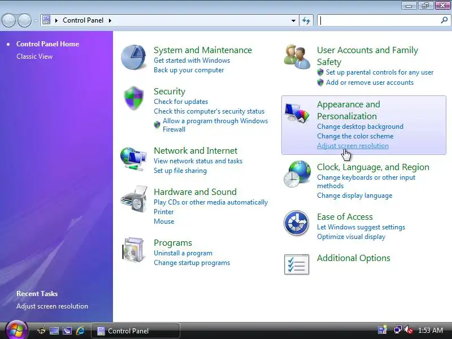The height and width of the screenshot is (339, 452).
Task: Click Change display language
Action: click(x=355, y=195)
